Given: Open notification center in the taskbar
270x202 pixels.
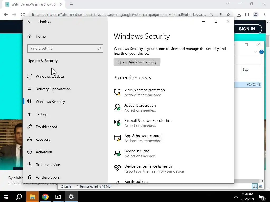Looking at the screenshot, I should (x=262, y=197).
